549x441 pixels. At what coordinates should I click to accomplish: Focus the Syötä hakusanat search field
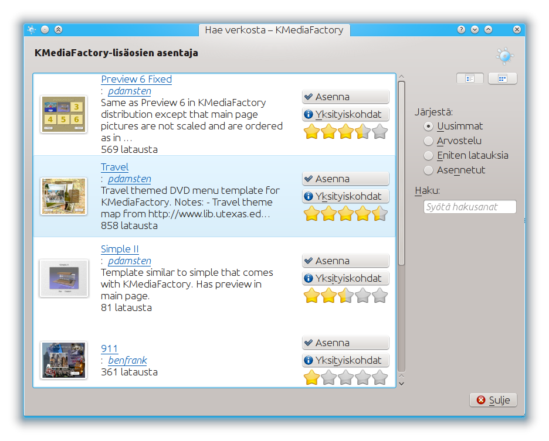[470, 207]
